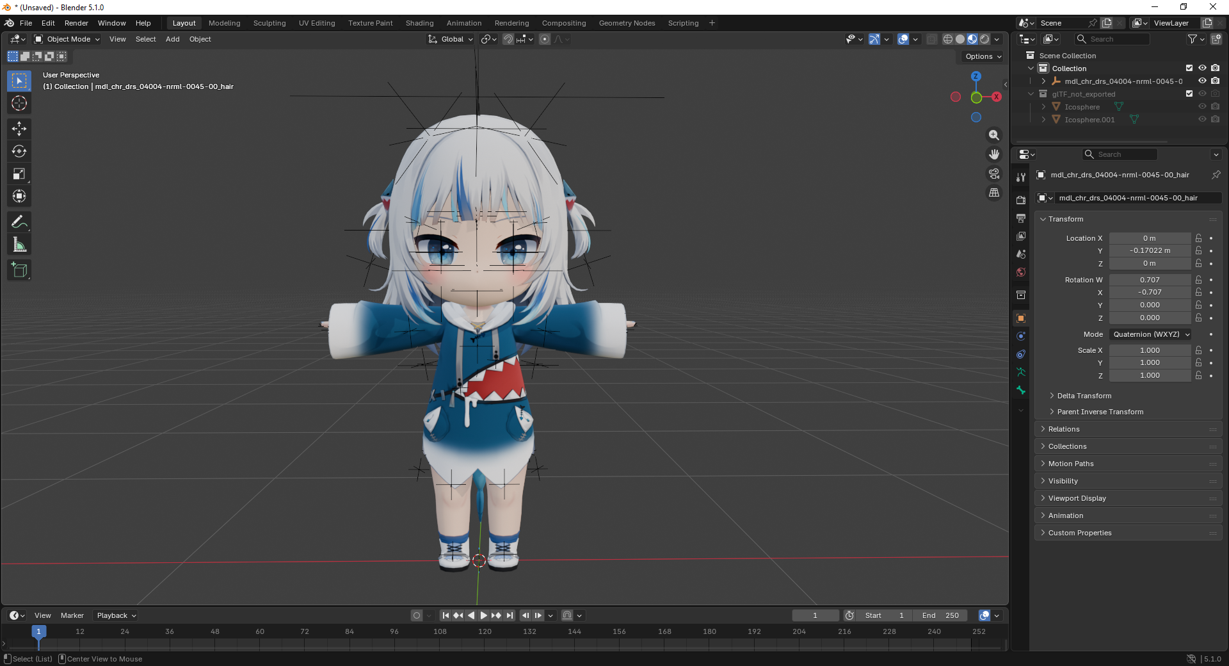1229x666 pixels.
Task: Click the red X axis gizmo ball
Action: click(997, 97)
